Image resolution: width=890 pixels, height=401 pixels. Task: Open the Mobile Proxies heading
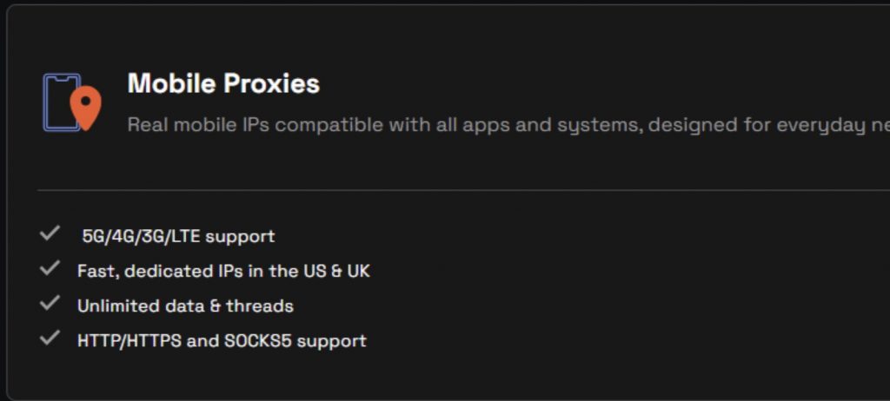[x=223, y=84]
